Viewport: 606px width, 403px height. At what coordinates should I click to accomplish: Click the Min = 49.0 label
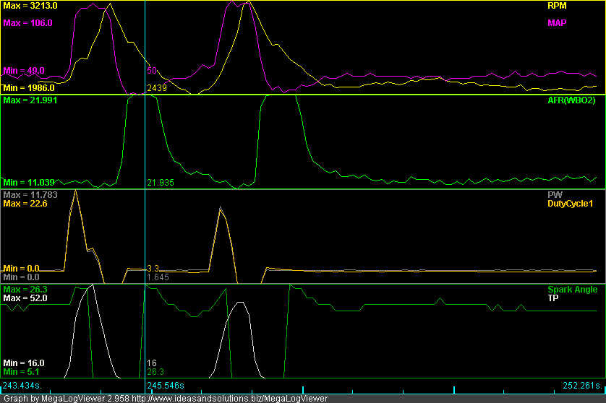click(24, 71)
